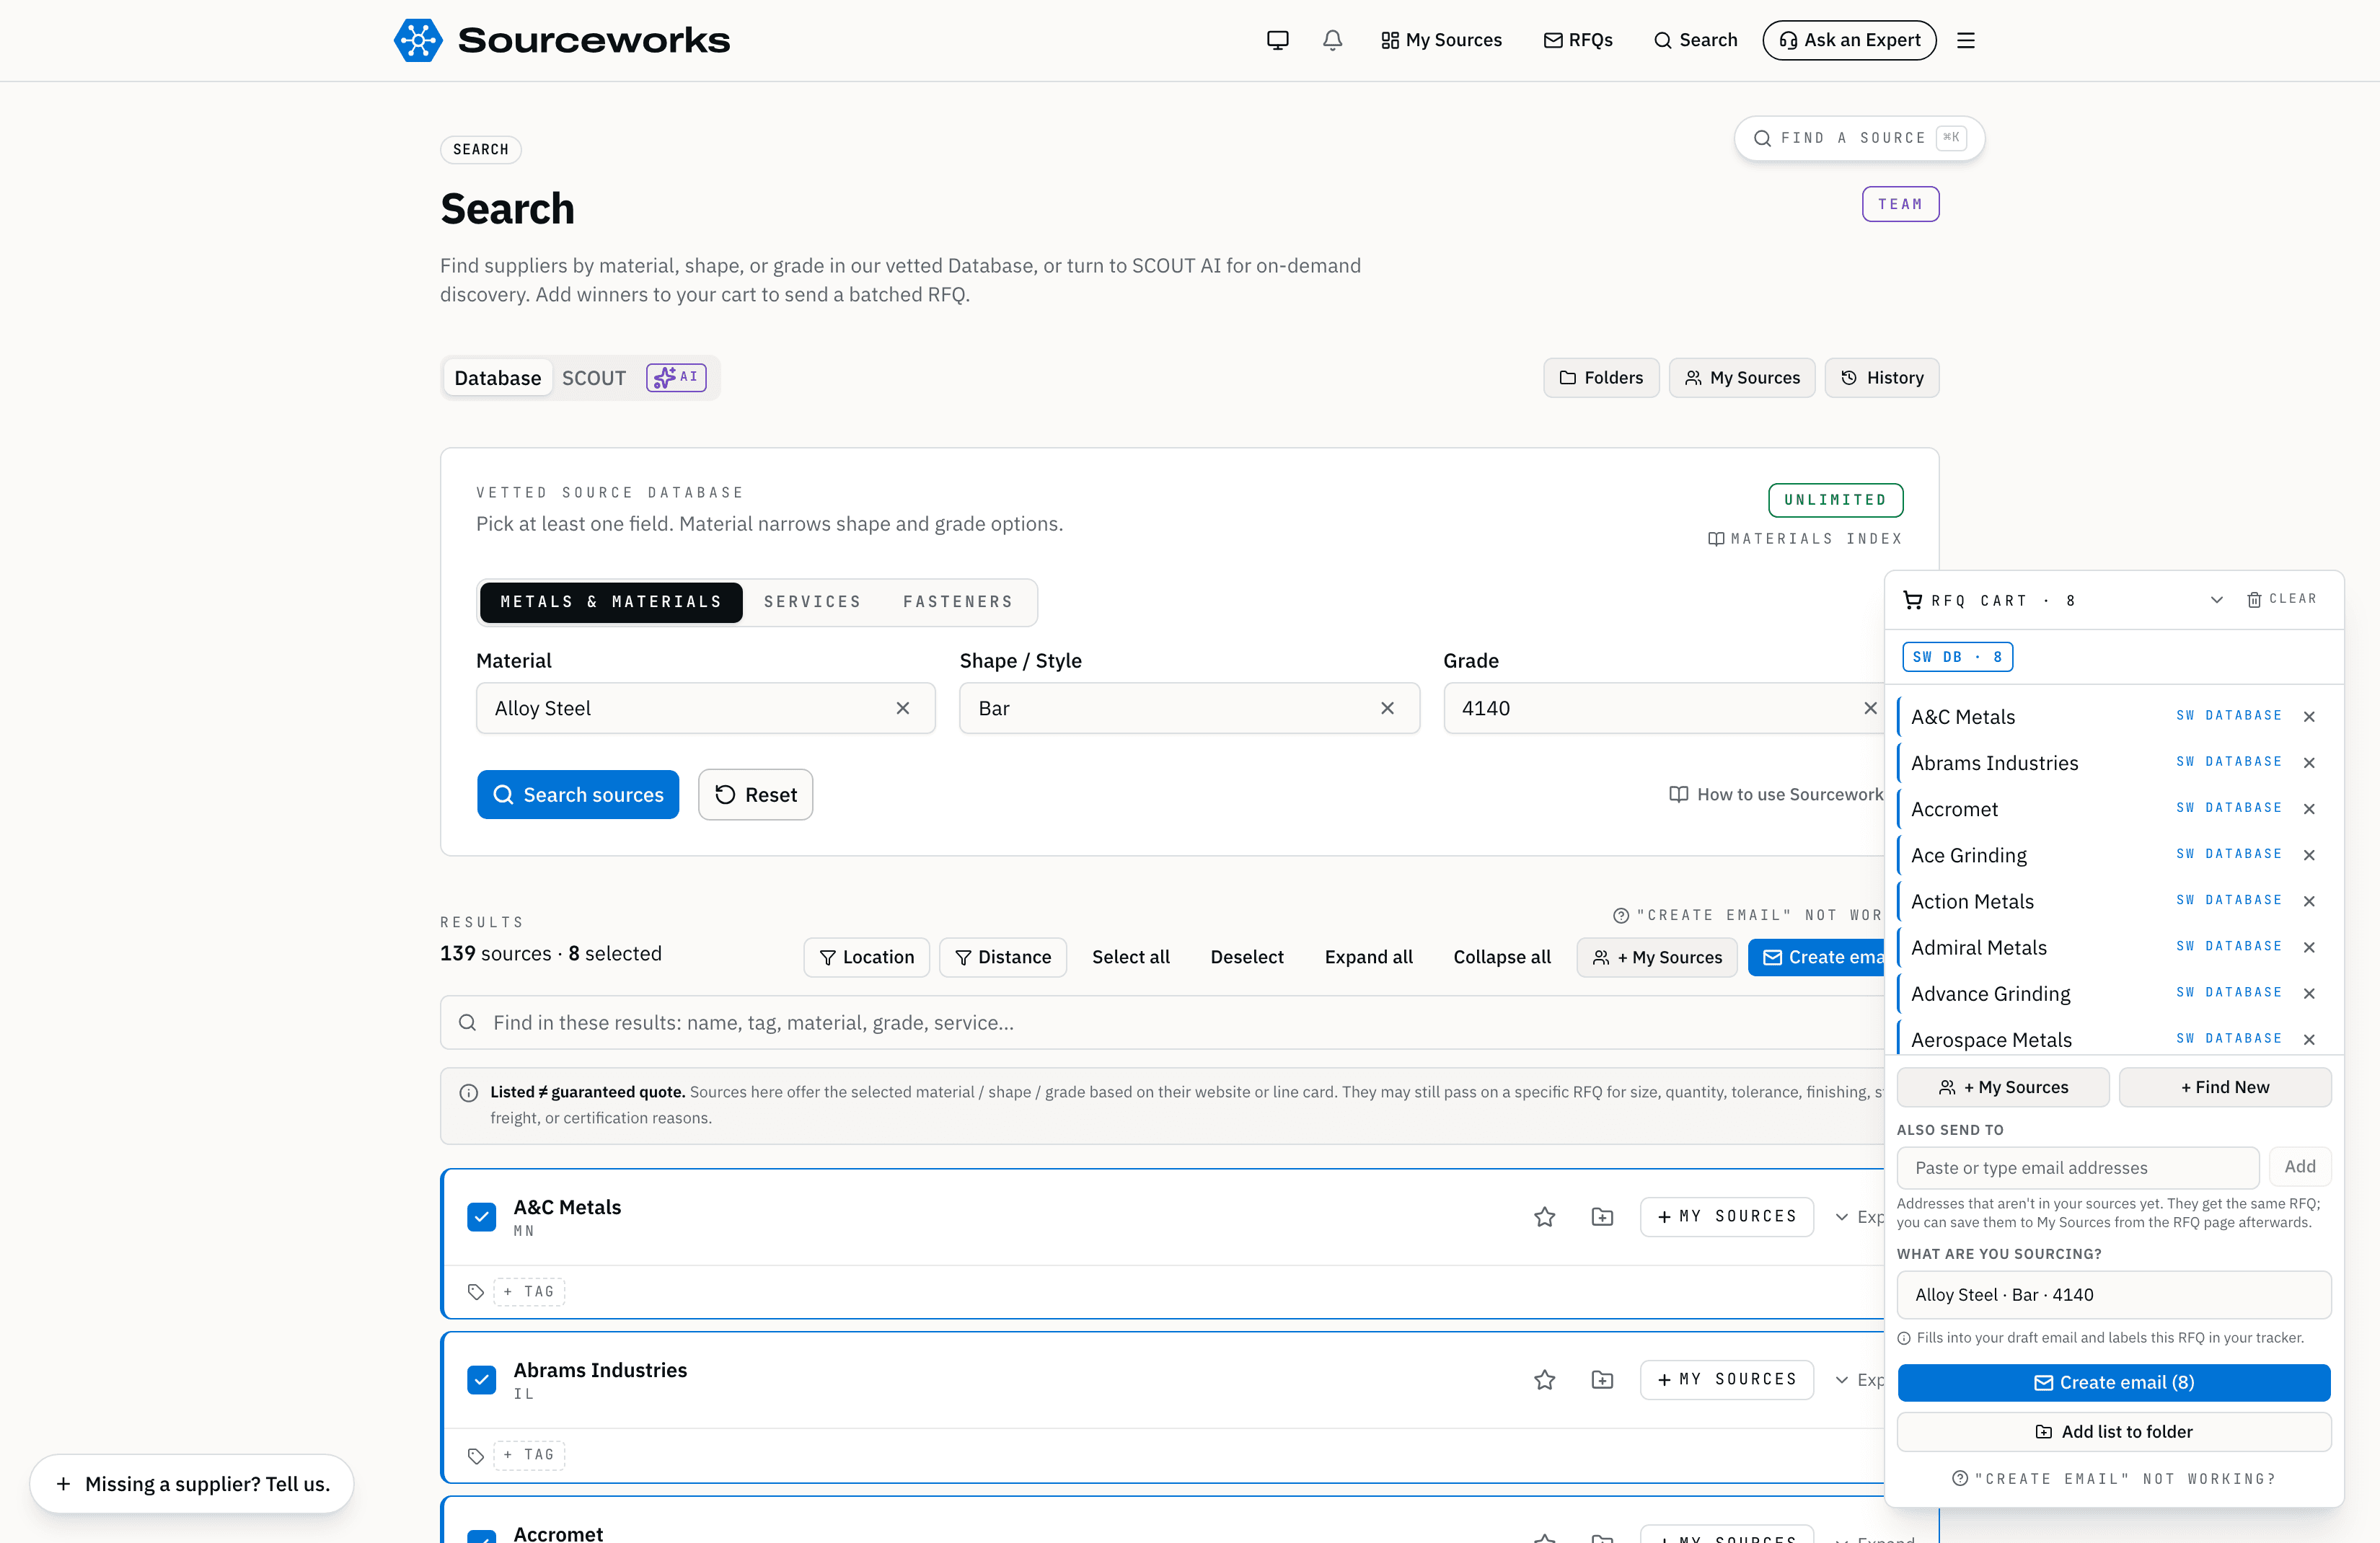Screen dimensions: 2380x1543
Task: Star the Abrams Industries source
Action: click(1544, 1379)
